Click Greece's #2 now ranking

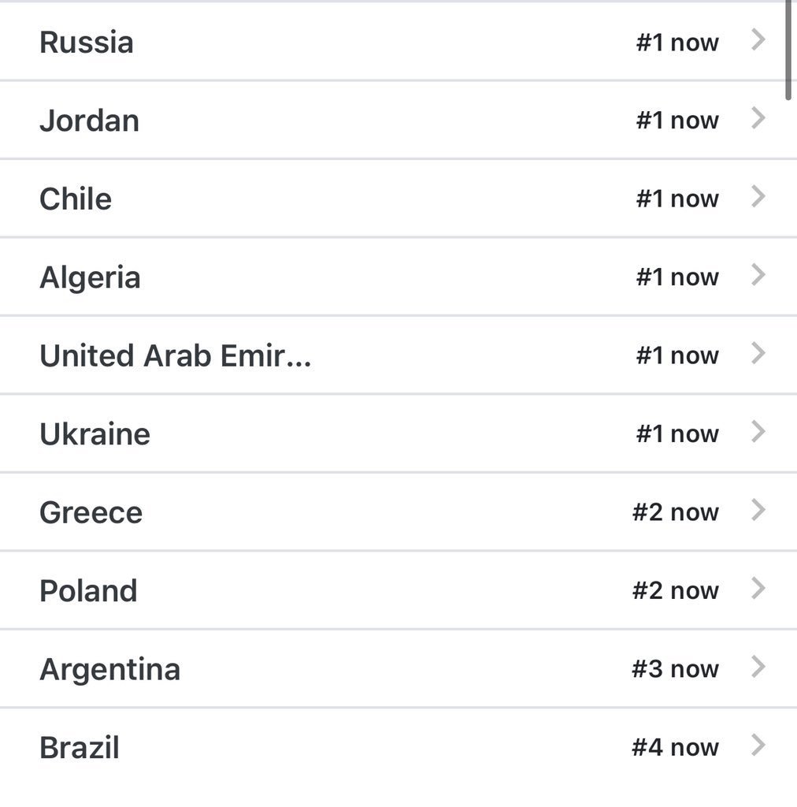[x=675, y=512]
